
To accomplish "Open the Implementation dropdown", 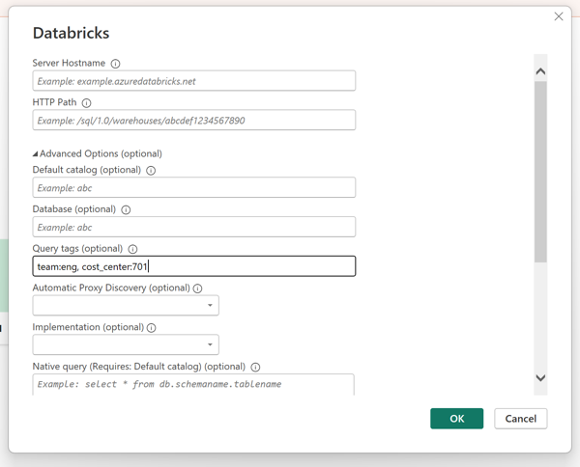I will 126,344.
